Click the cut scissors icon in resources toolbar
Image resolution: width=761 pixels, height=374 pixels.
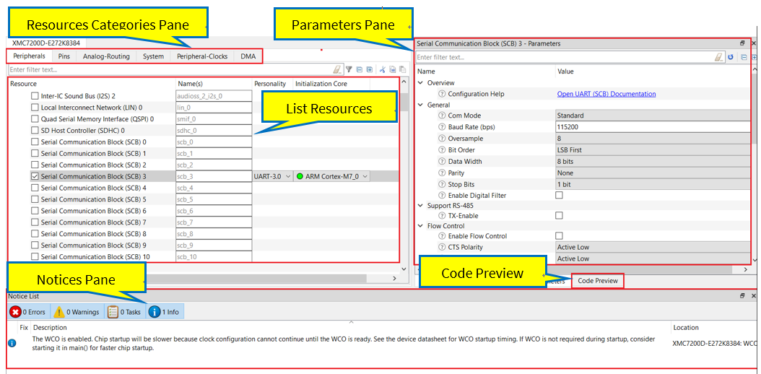pos(383,70)
